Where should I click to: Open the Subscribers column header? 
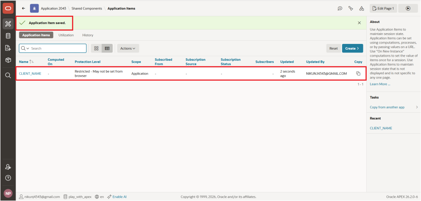click(264, 62)
